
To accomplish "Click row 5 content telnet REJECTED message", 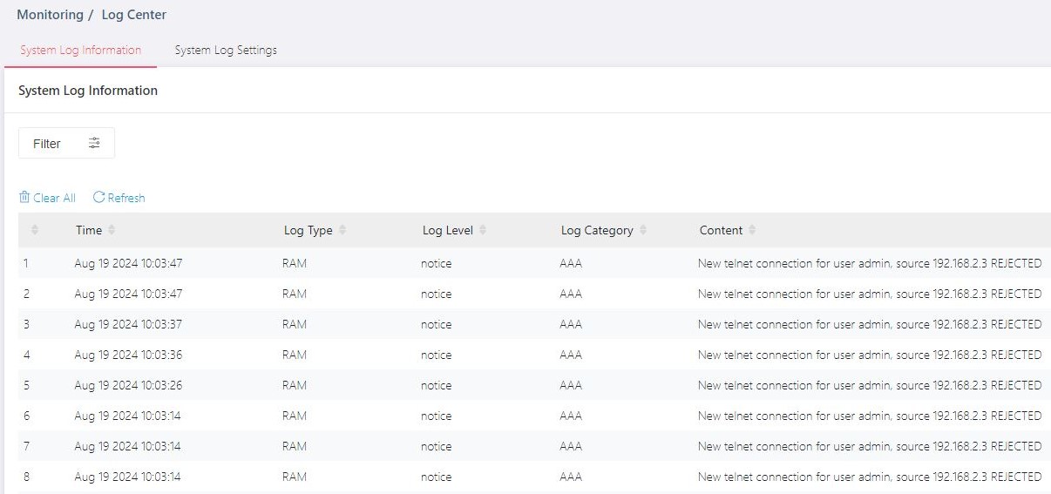I will pos(869,385).
